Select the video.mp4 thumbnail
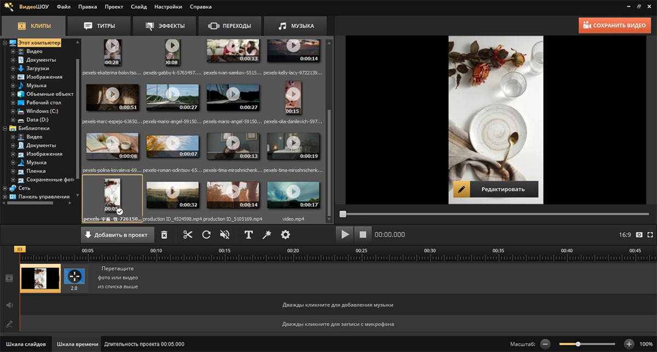 tap(293, 195)
